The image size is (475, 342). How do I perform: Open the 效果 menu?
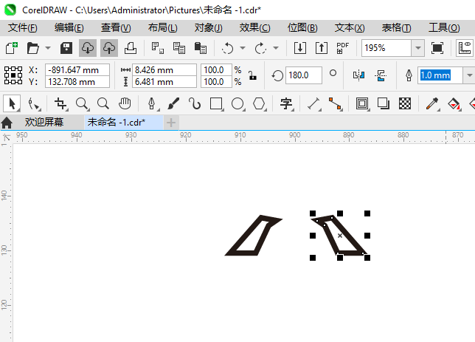(254, 28)
